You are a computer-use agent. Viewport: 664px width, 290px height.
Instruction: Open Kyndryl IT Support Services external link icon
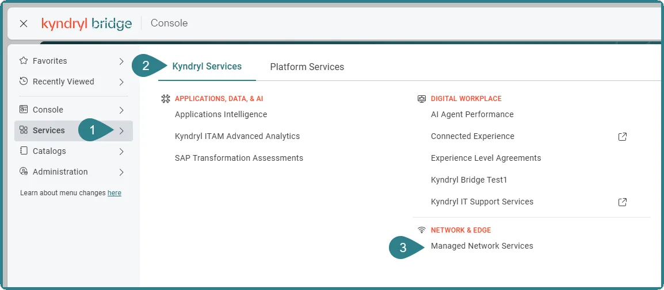coord(623,202)
